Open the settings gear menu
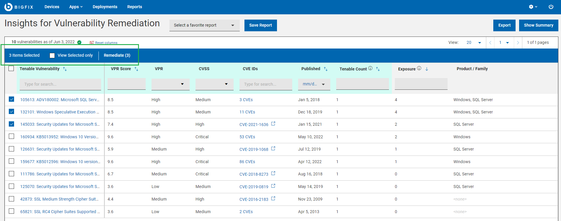This screenshot has width=561, height=221. pos(533,7)
